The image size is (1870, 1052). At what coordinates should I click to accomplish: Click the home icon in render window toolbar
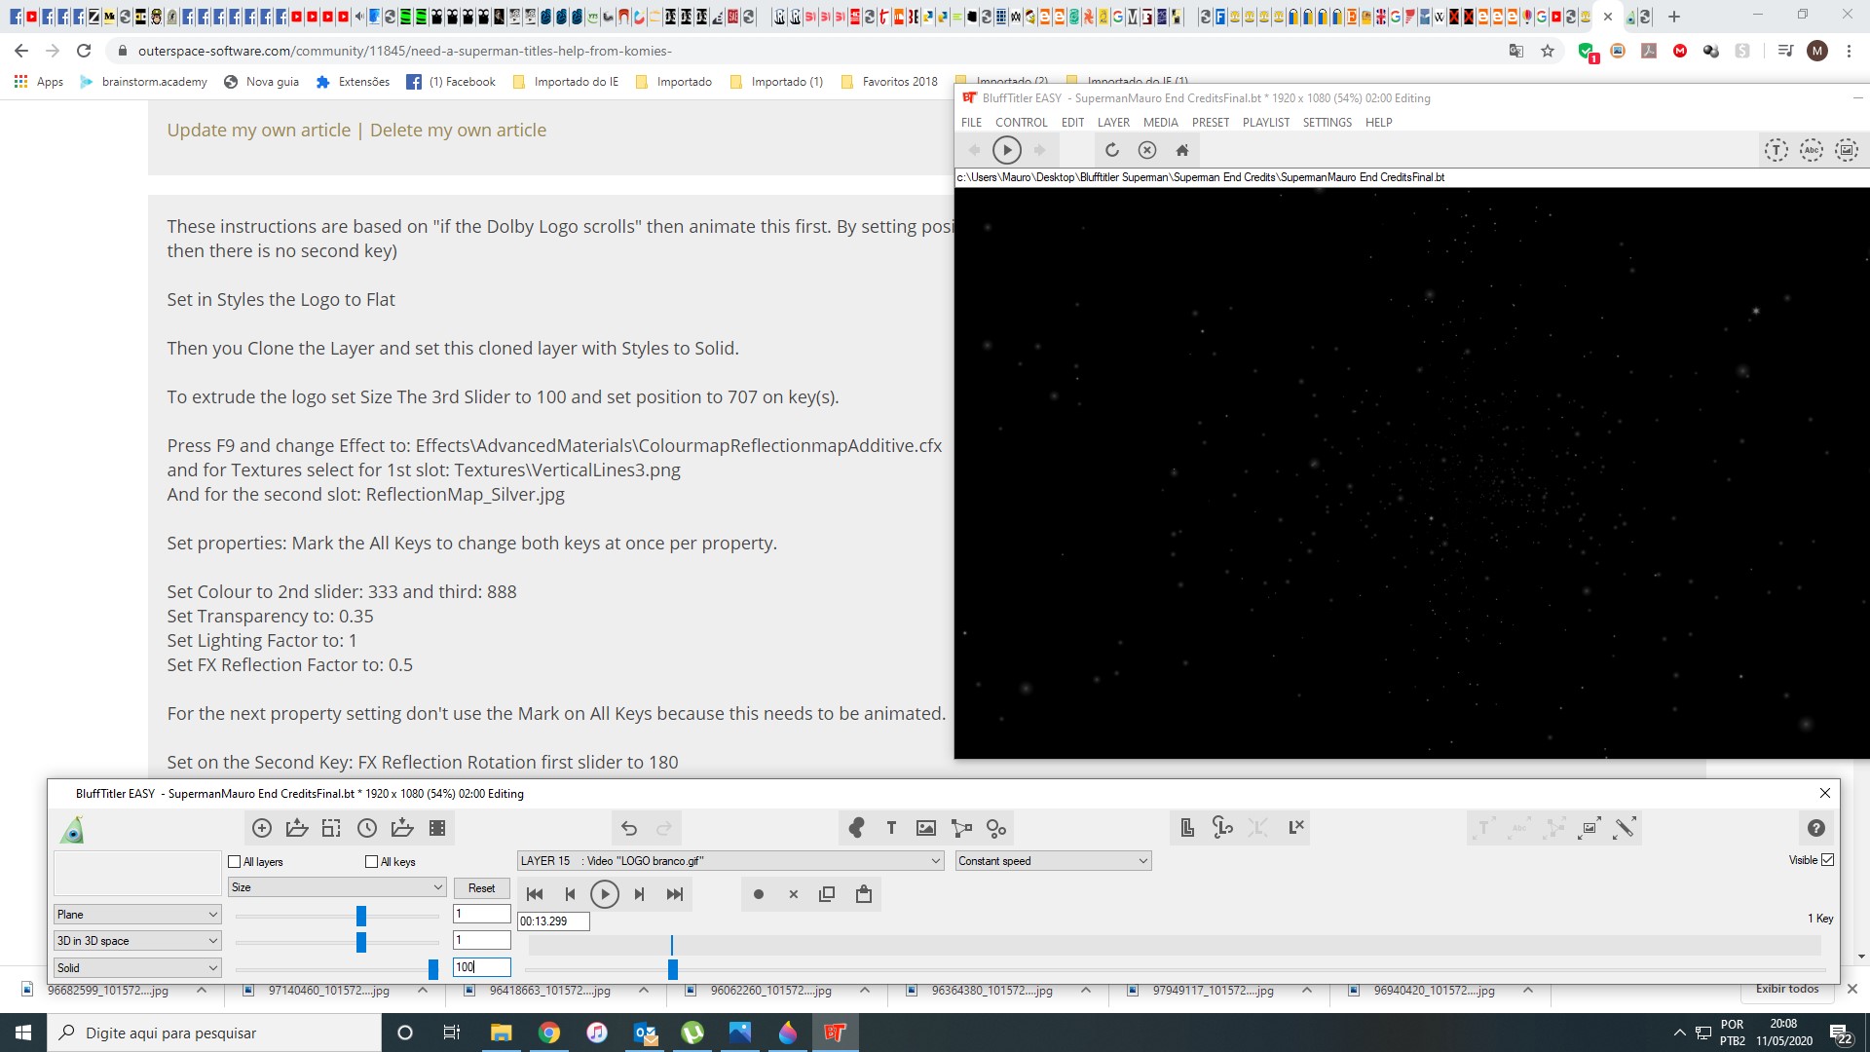click(1182, 150)
